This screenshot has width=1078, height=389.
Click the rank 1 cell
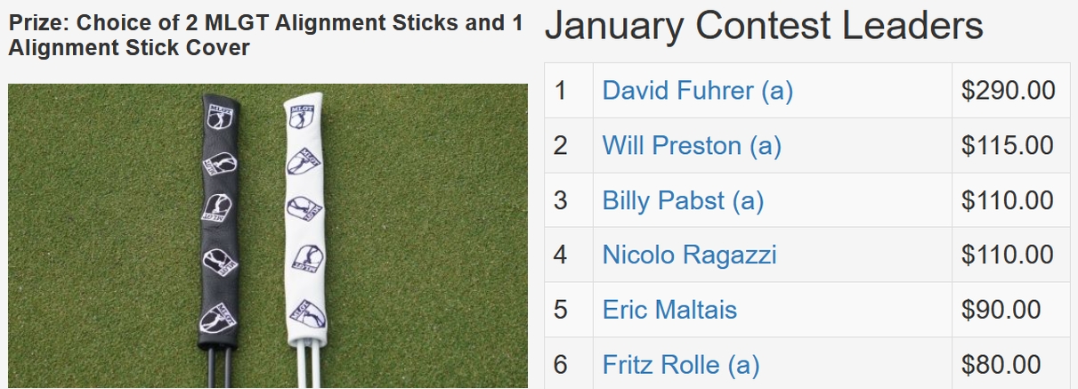coord(561,91)
